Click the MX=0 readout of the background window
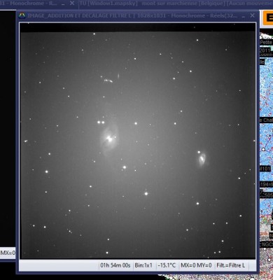The height and width of the screenshot is (280, 273). click(x=8, y=253)
